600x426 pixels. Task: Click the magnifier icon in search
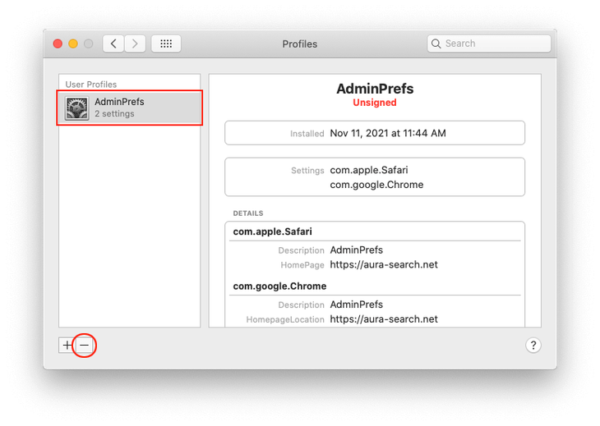click(x=436, y=44)
